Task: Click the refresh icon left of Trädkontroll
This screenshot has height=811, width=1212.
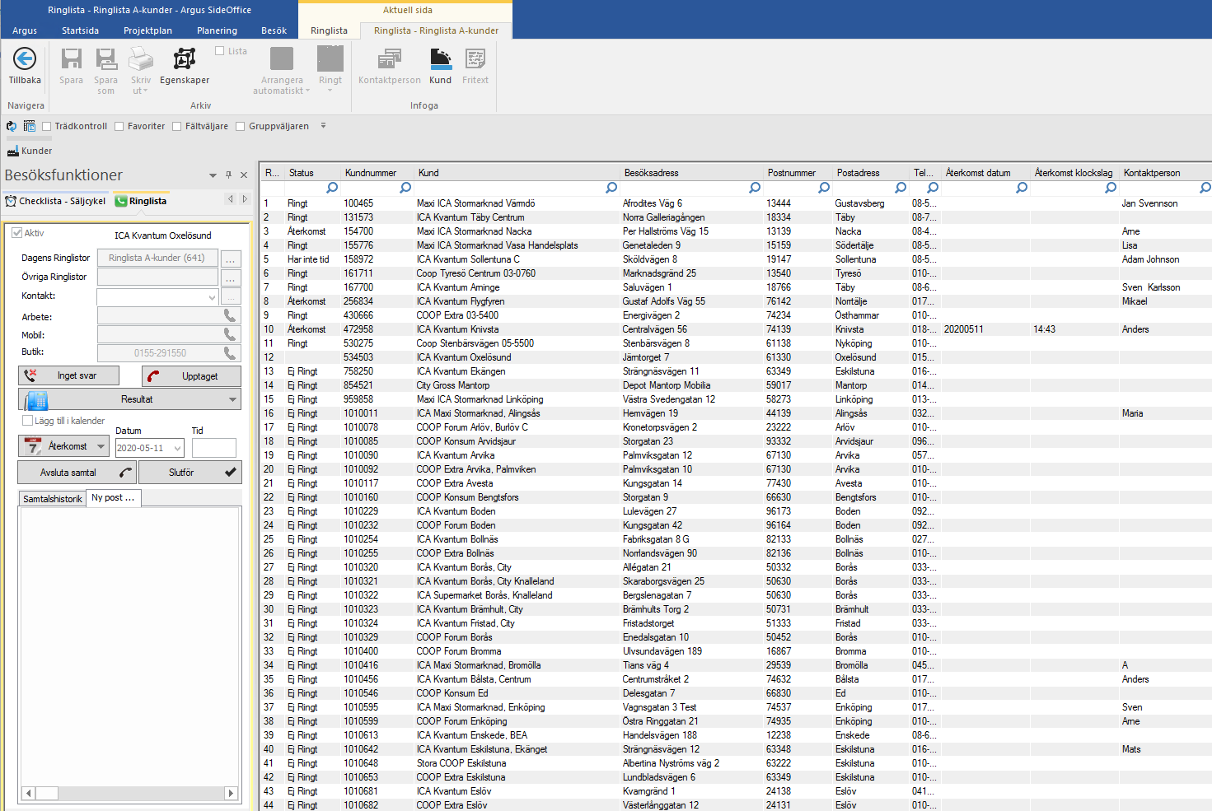Action: 12,126
